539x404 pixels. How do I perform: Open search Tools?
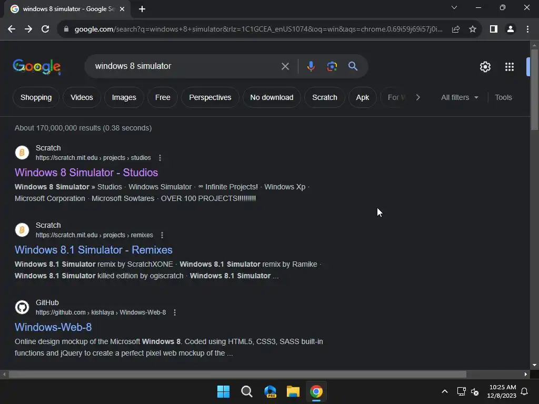[x=503, y=97]
